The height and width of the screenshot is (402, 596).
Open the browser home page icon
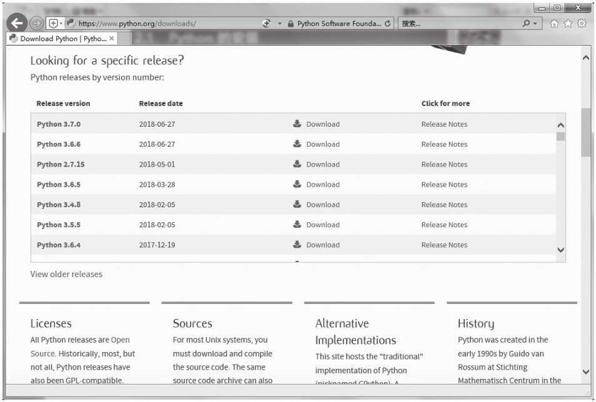[x=554, y=24]
